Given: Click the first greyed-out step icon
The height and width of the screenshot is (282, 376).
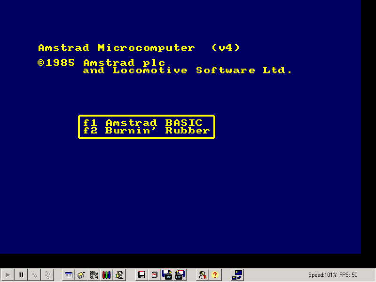Looking at the screenshot, I should pyautogui.click(x=34, y=275).
